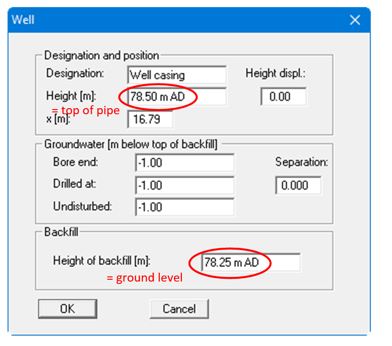Click the Designation: label
The height and width of the screenshot is (346, 392).
pos(75,74)
